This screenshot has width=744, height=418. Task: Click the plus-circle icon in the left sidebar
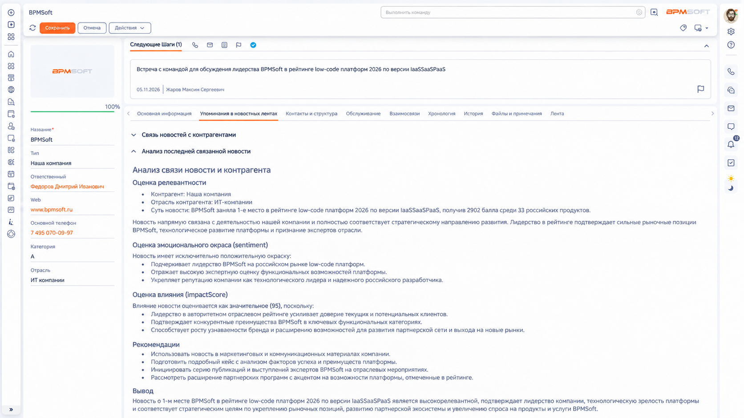11,12
